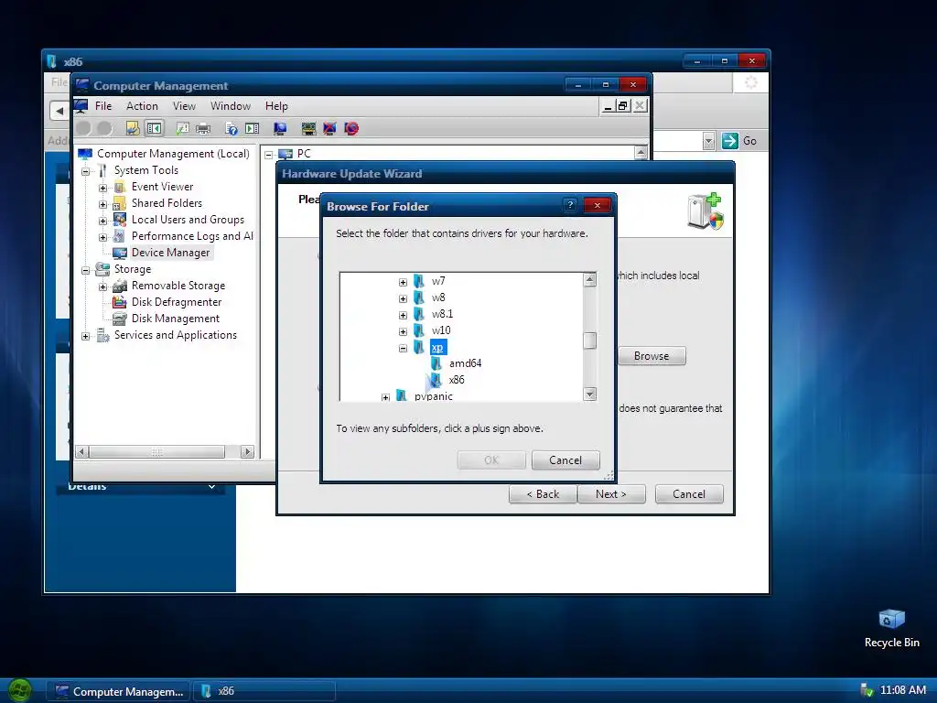Collapse the xp folder node
This screenshot has width=937, height=703.
[403, 347]
